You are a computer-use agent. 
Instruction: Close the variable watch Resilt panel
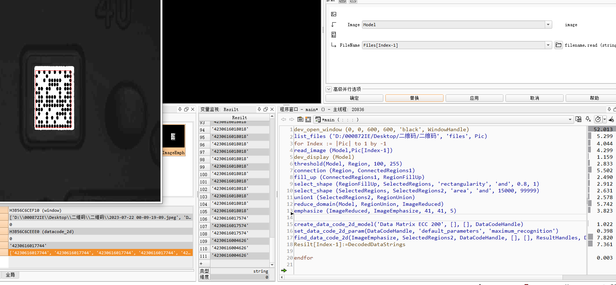[x=272, y=109]
